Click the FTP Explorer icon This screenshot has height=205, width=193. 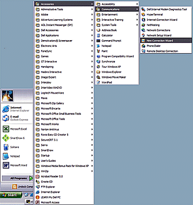37,187
